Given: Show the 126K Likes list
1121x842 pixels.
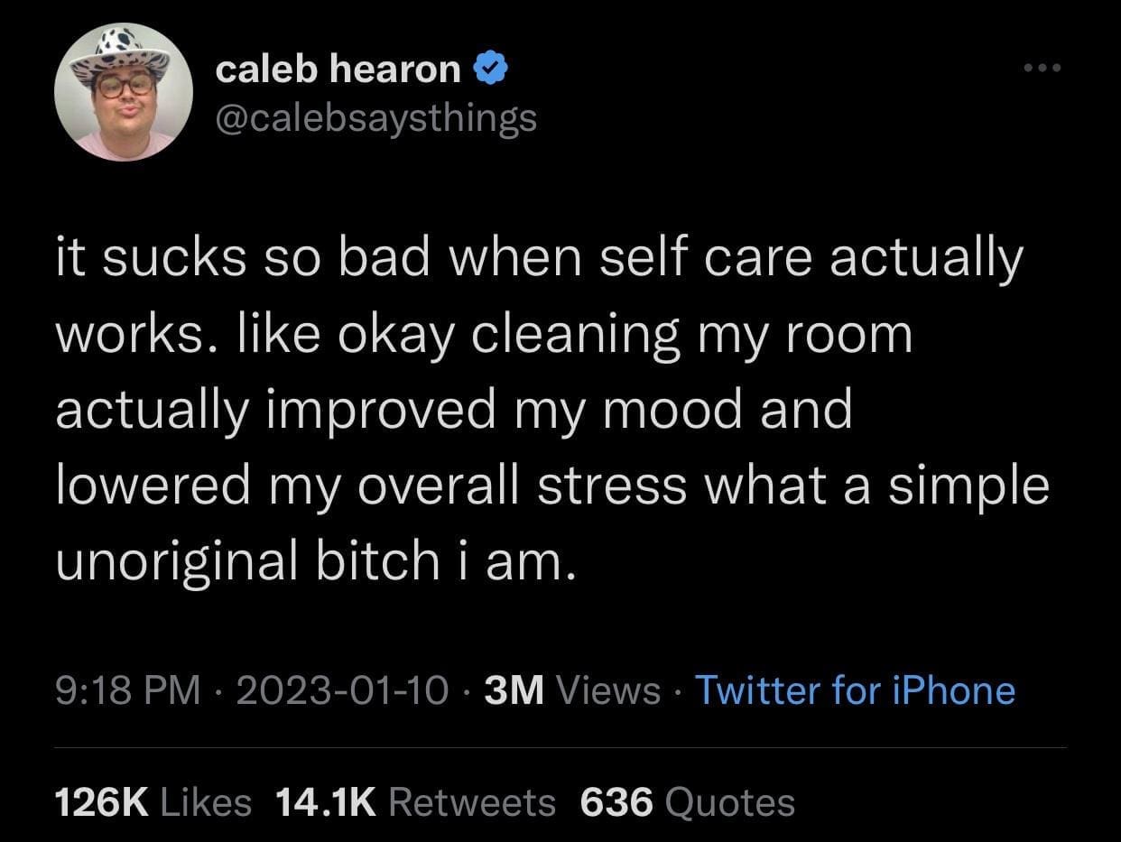Looking at the screenshot, I should tap(153, 801).
